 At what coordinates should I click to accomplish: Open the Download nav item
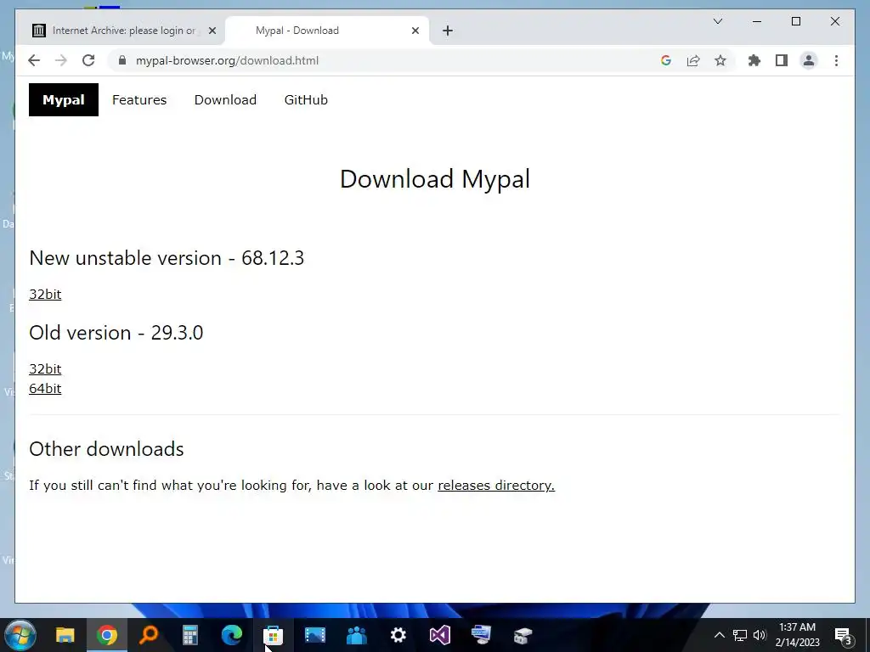click(x=225, y=100)
